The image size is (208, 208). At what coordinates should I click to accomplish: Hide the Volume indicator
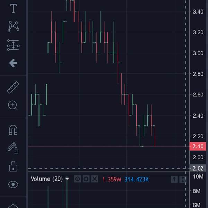tap(77, 179)
